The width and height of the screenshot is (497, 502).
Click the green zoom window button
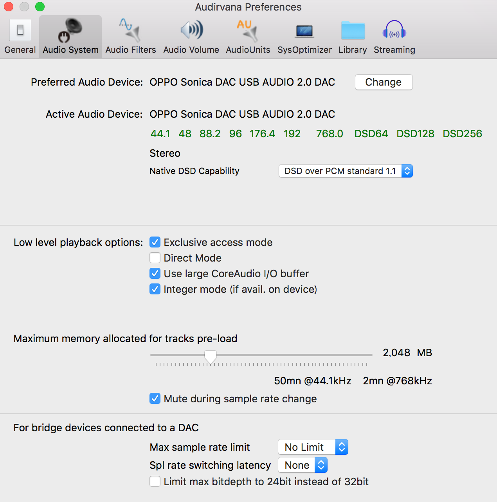coord(40,7)
